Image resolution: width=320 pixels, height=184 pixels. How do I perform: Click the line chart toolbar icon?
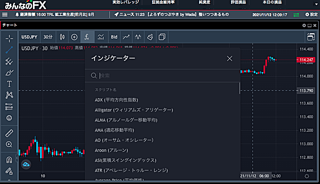[126, 37]
